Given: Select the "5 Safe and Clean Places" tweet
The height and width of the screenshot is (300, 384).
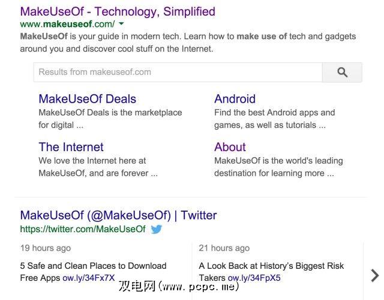Looking at the screenshot, I should [93, 266].
